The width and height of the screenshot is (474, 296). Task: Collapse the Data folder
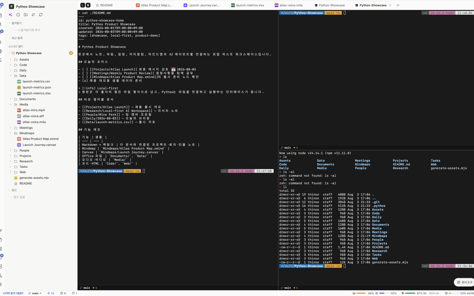coord(11,76)
